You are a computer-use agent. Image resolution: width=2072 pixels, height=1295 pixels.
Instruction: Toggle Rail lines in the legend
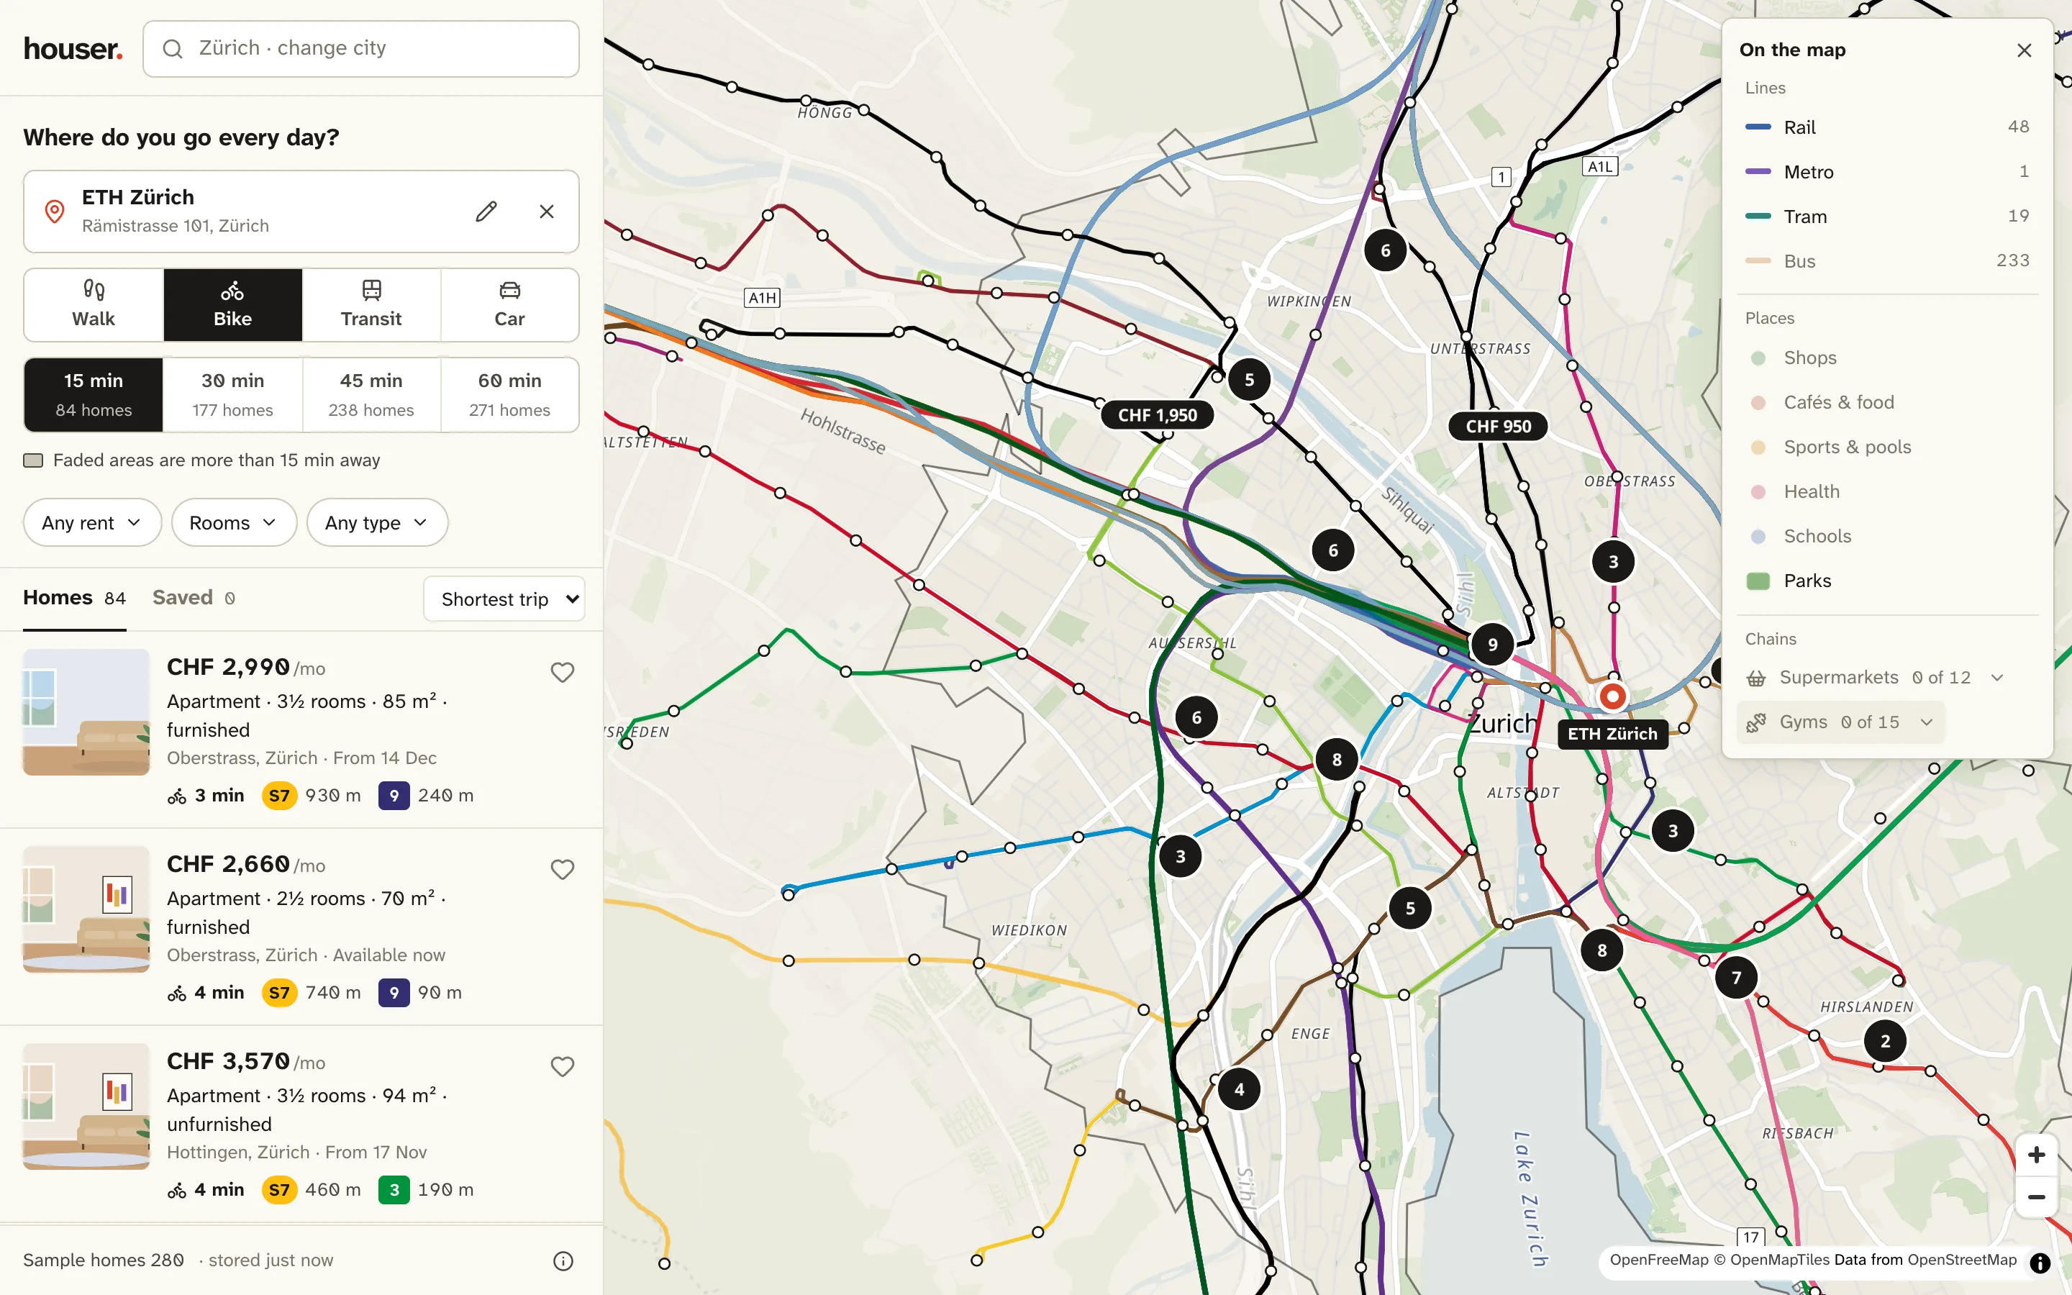1887,127
